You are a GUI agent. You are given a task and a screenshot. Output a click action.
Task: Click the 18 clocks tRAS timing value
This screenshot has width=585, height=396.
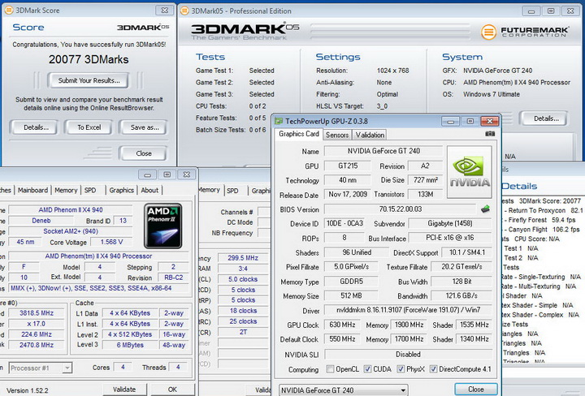pyautogui.click(x=243, y=310)
